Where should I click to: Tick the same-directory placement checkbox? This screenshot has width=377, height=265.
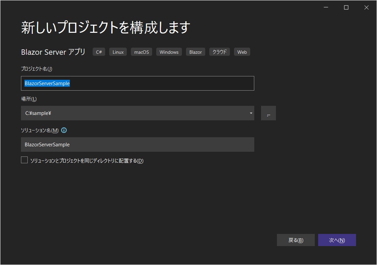click(x=24, y=160)
